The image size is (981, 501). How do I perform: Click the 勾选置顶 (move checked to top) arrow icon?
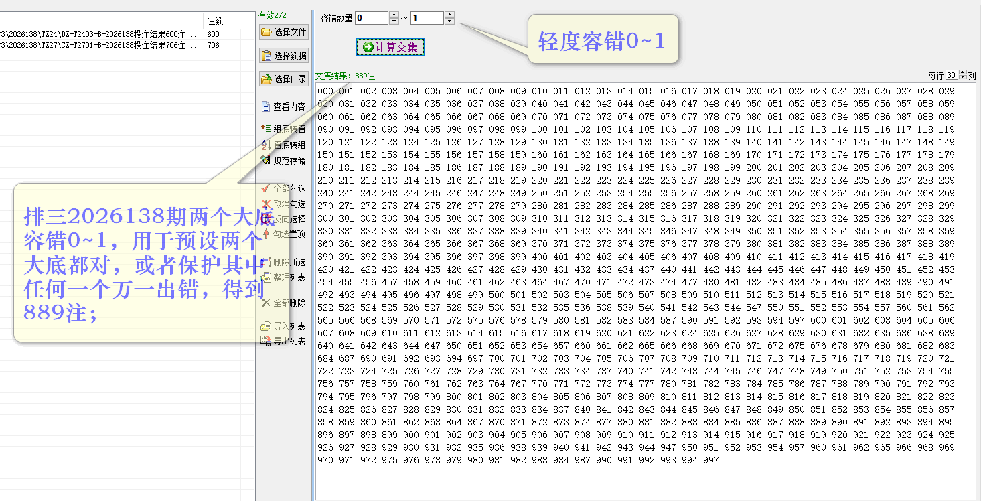pyautogui.click(x=266, y=234)
